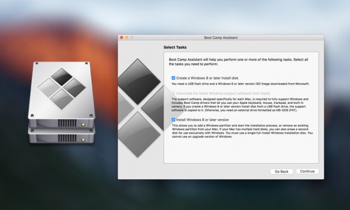The image size is (350, 210).
Task: Click the disabled grey zoom window button
Action: coord(132,37)
